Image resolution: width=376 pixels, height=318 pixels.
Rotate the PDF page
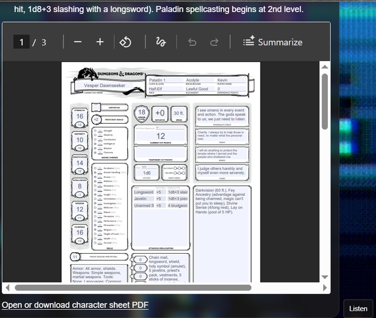click(x=126, y=42)
